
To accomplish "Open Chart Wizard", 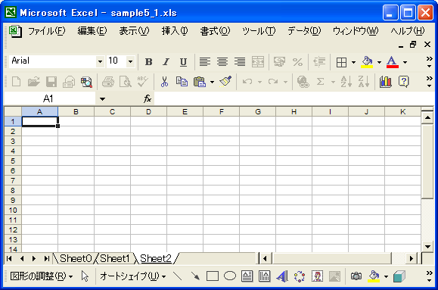I will point(386,82).
